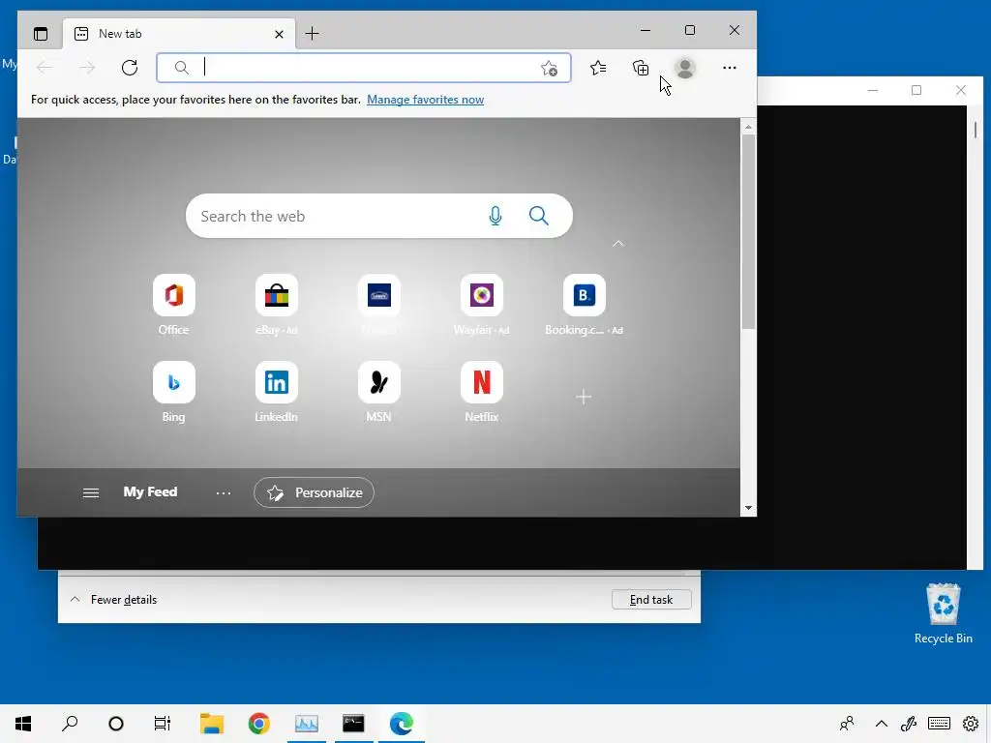The height and width of the screenshot is (743, 991).
Task: Open People icon in system tray
Action: (x=847, y=724)
